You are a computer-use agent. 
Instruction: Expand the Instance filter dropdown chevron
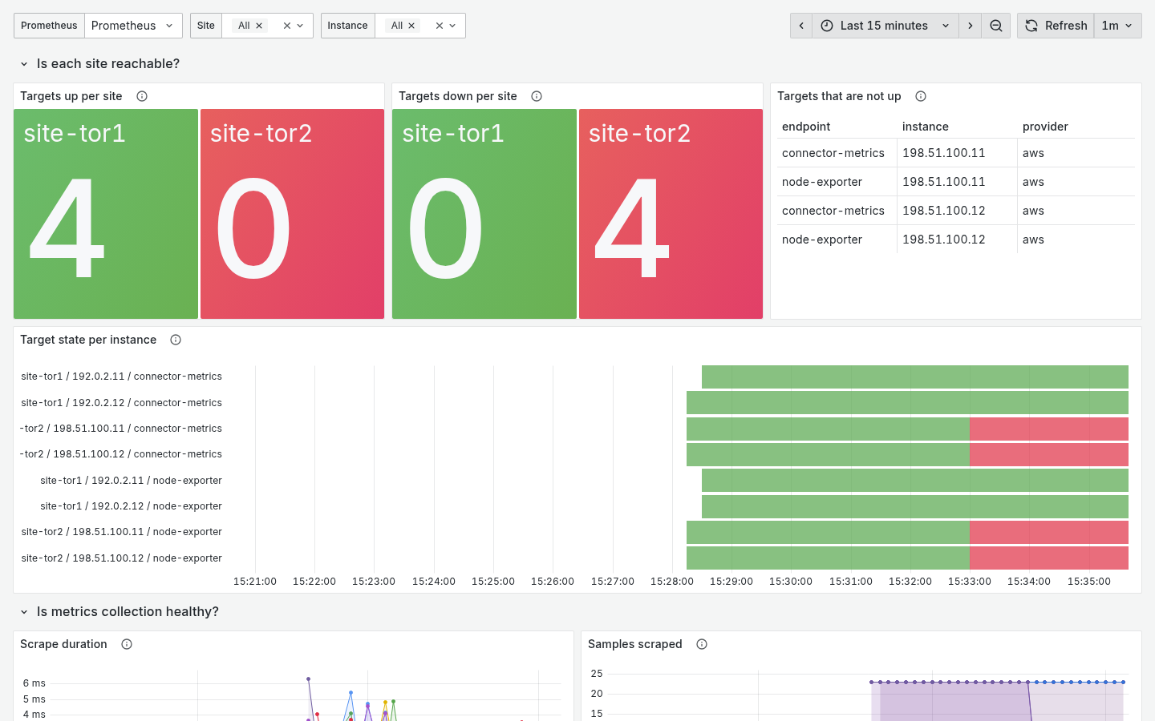tap(453, 26)
